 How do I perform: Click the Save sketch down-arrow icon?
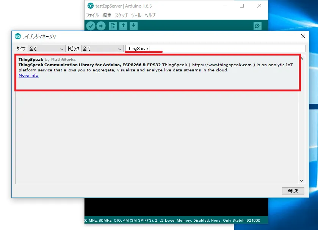tap(133, 26)
